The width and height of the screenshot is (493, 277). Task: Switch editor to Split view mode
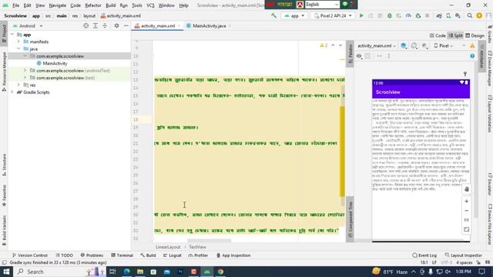(x=455, y=35)
